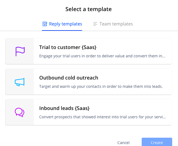
Task: Click the gray panel around chat bubbles
Action: click(20, 112)
